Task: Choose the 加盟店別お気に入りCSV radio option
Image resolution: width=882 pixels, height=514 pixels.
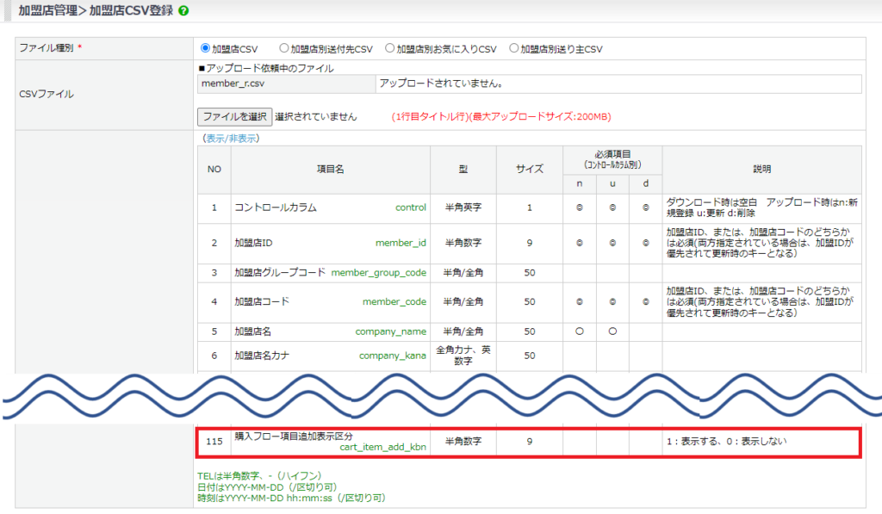Action: point(390,49)
